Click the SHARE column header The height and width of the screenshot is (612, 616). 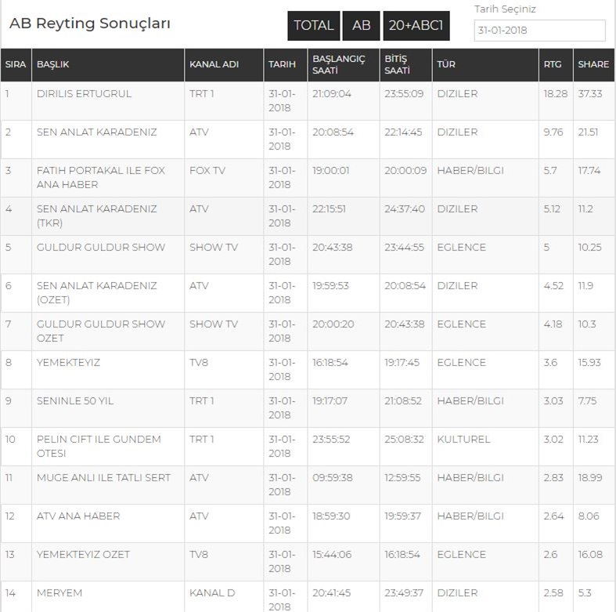point(593,64)
